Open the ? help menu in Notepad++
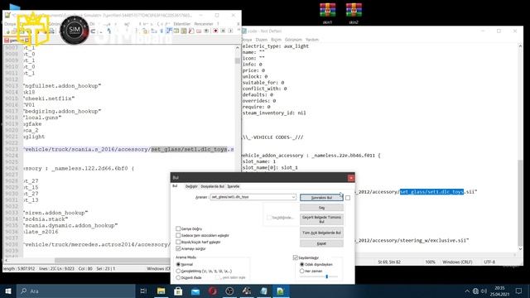Screen dimensions: 530x298 [x=218, y=24]
